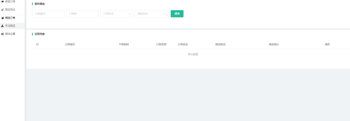Image resolution: width=350 pixels, height=121 pixels.
Task: Click the shopping cart icon for 商城订单
Action: pyautogui.click(x=3, y=1)
